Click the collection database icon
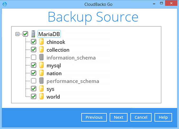Screen dimensions: 179x129 pyautogui.click(x=41, y=49)
